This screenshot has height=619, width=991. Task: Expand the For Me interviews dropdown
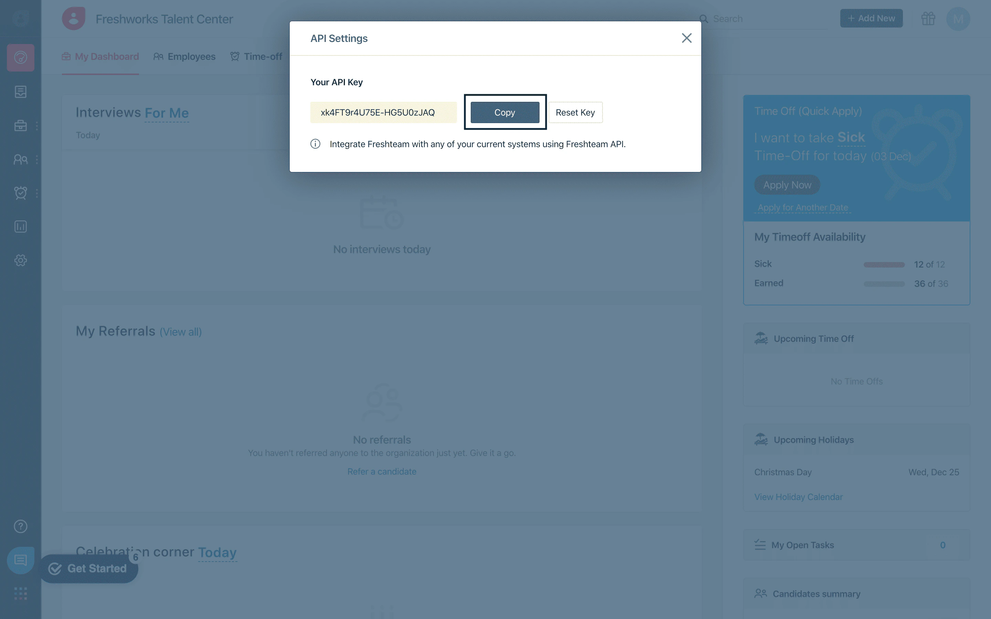pos(167,113)
